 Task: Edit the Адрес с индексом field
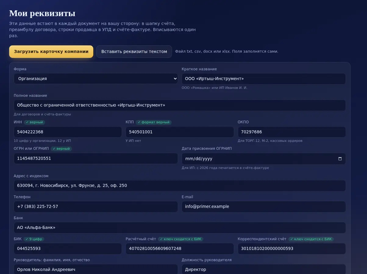tap(180, 185)
